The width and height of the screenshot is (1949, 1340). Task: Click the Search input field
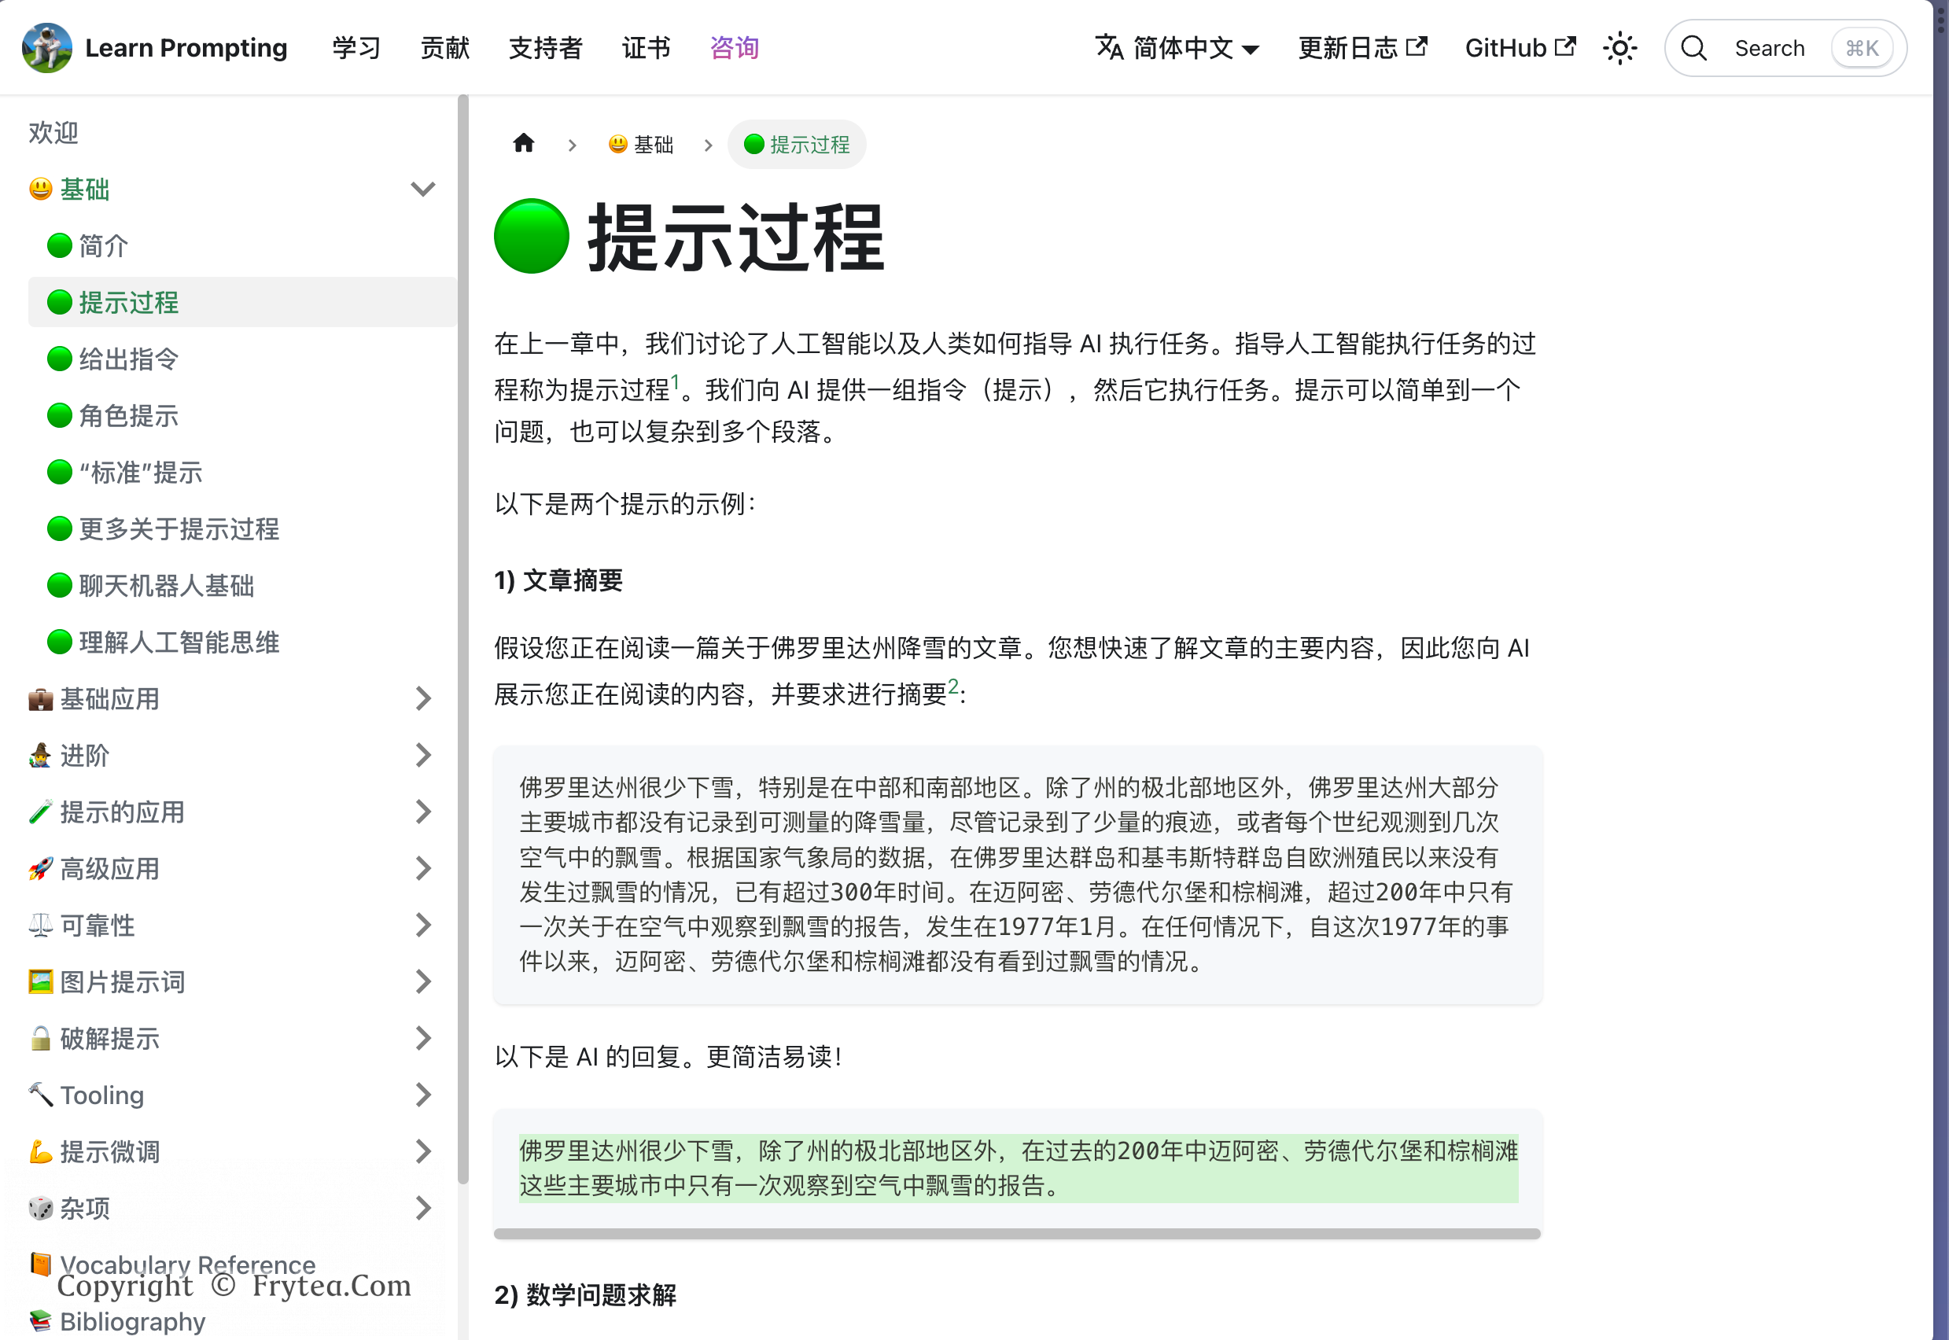click(1768, 48)
